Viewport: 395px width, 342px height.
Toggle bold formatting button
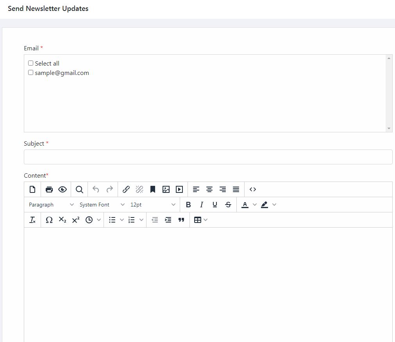pyautogui.click(x=188, y=205)
